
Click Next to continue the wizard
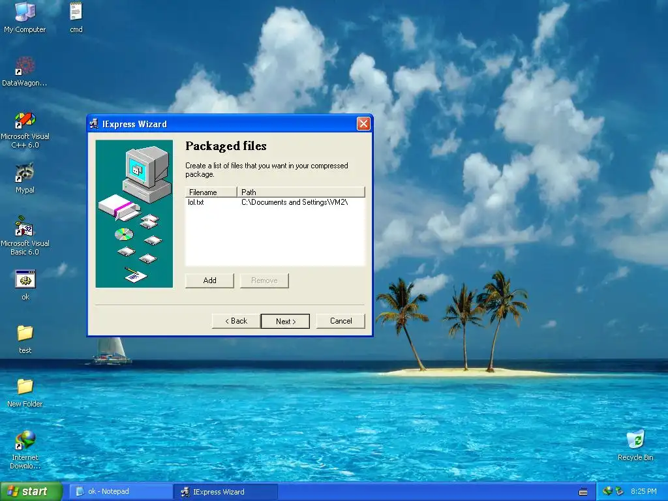point(286,321)
